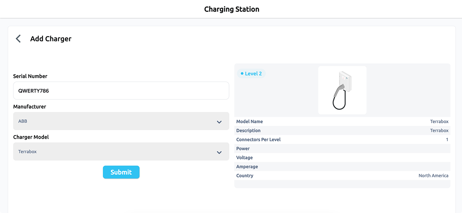Select the Model Name row
462x213 pixels.
[x=342, y=122]
